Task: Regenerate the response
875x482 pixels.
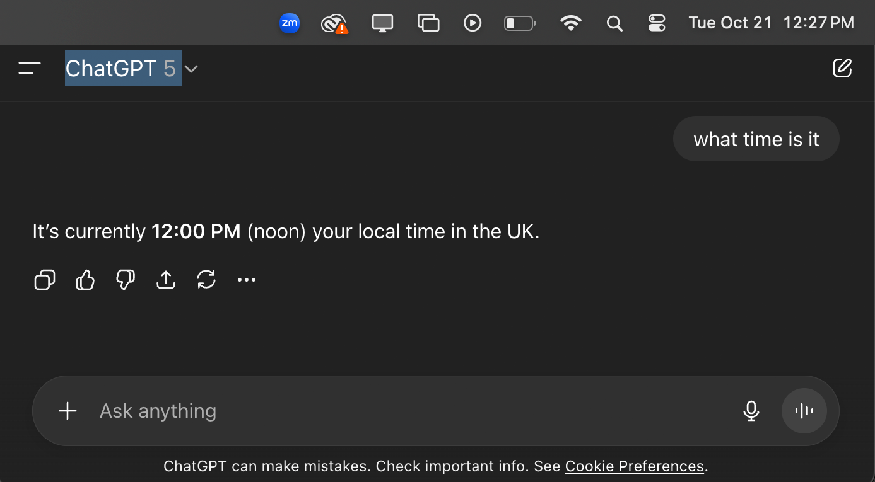Action: [206, 280]
